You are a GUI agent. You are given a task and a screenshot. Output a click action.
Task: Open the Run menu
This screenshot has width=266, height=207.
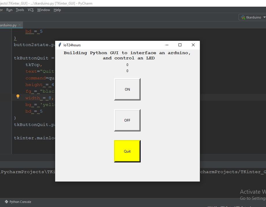point(9,10)
